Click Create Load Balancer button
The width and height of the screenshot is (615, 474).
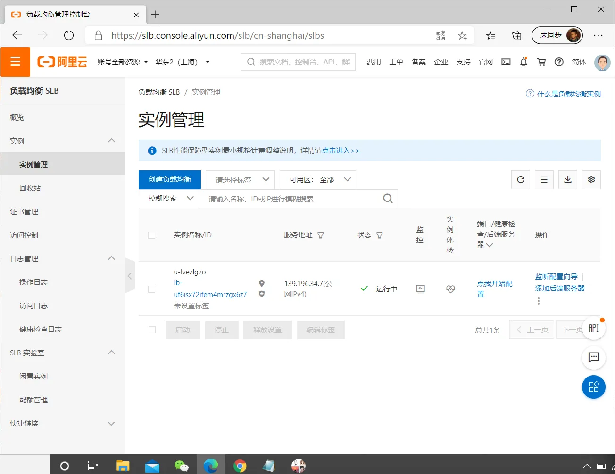[x=170, y=179]
